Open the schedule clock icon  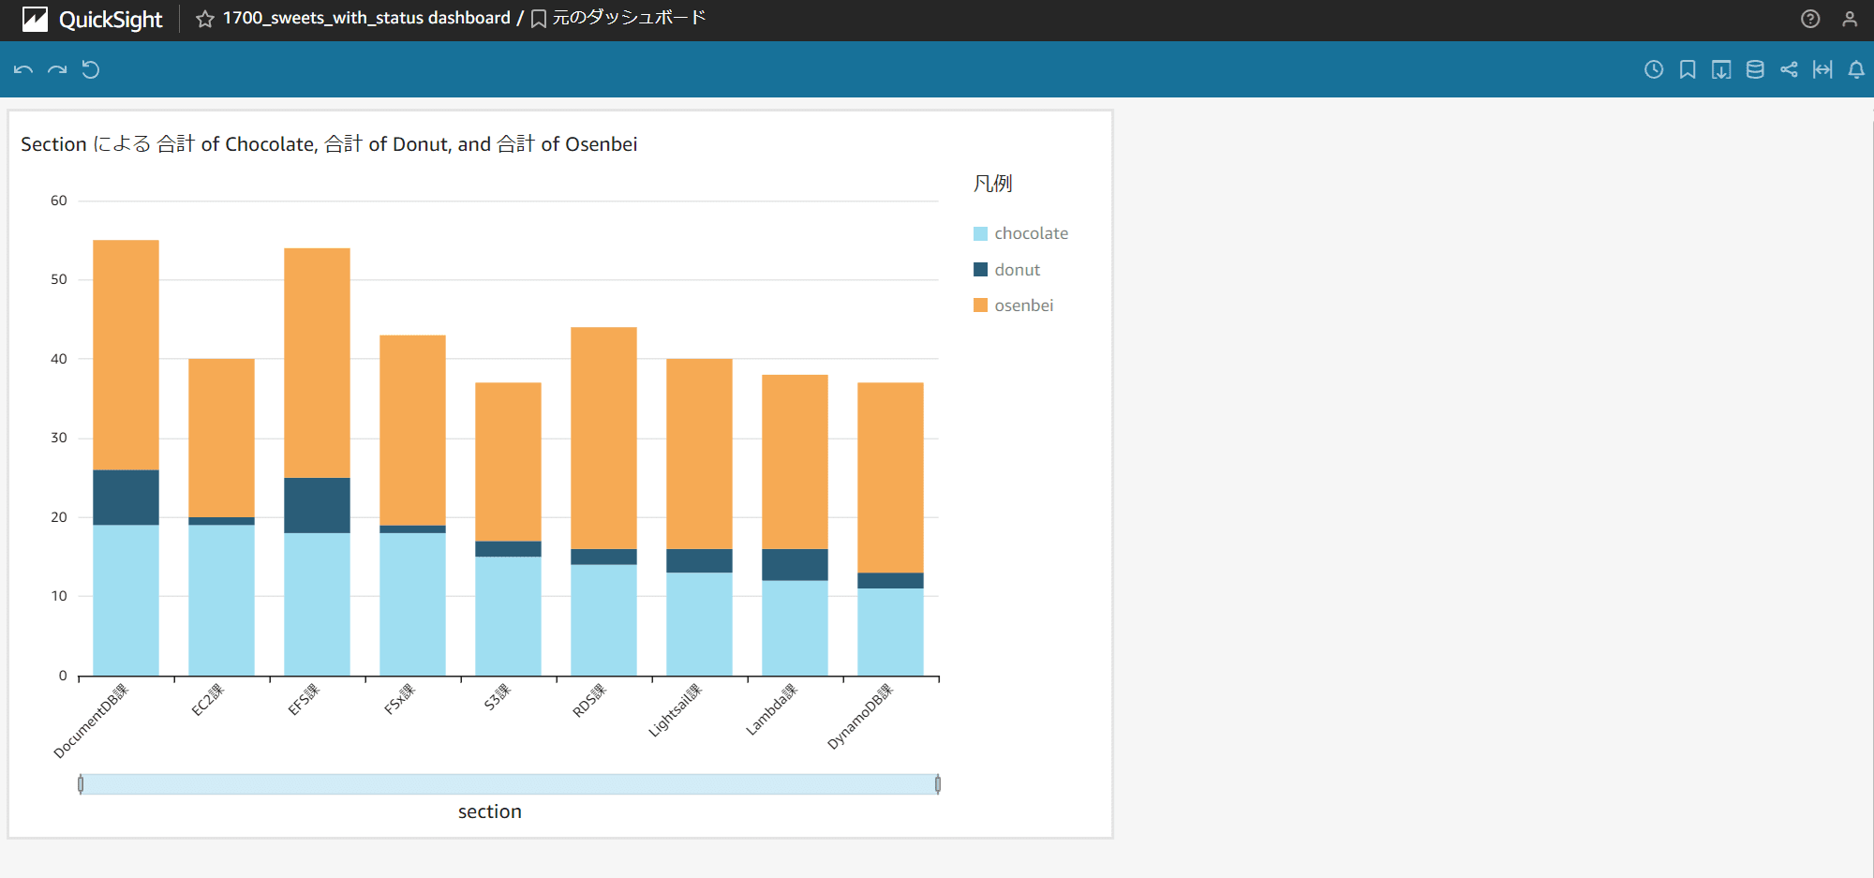coord(1654,69)
